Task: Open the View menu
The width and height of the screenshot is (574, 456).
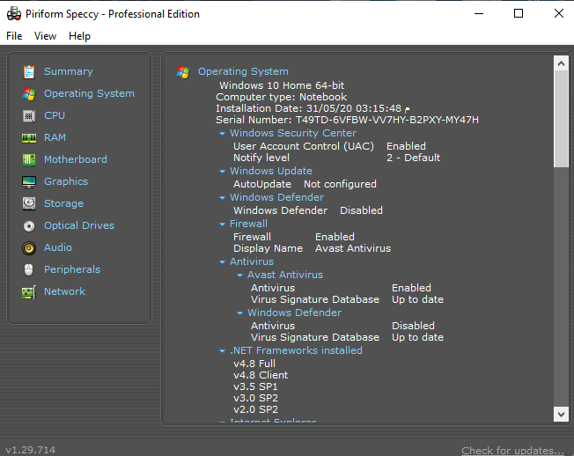Action: coord(45,36)
